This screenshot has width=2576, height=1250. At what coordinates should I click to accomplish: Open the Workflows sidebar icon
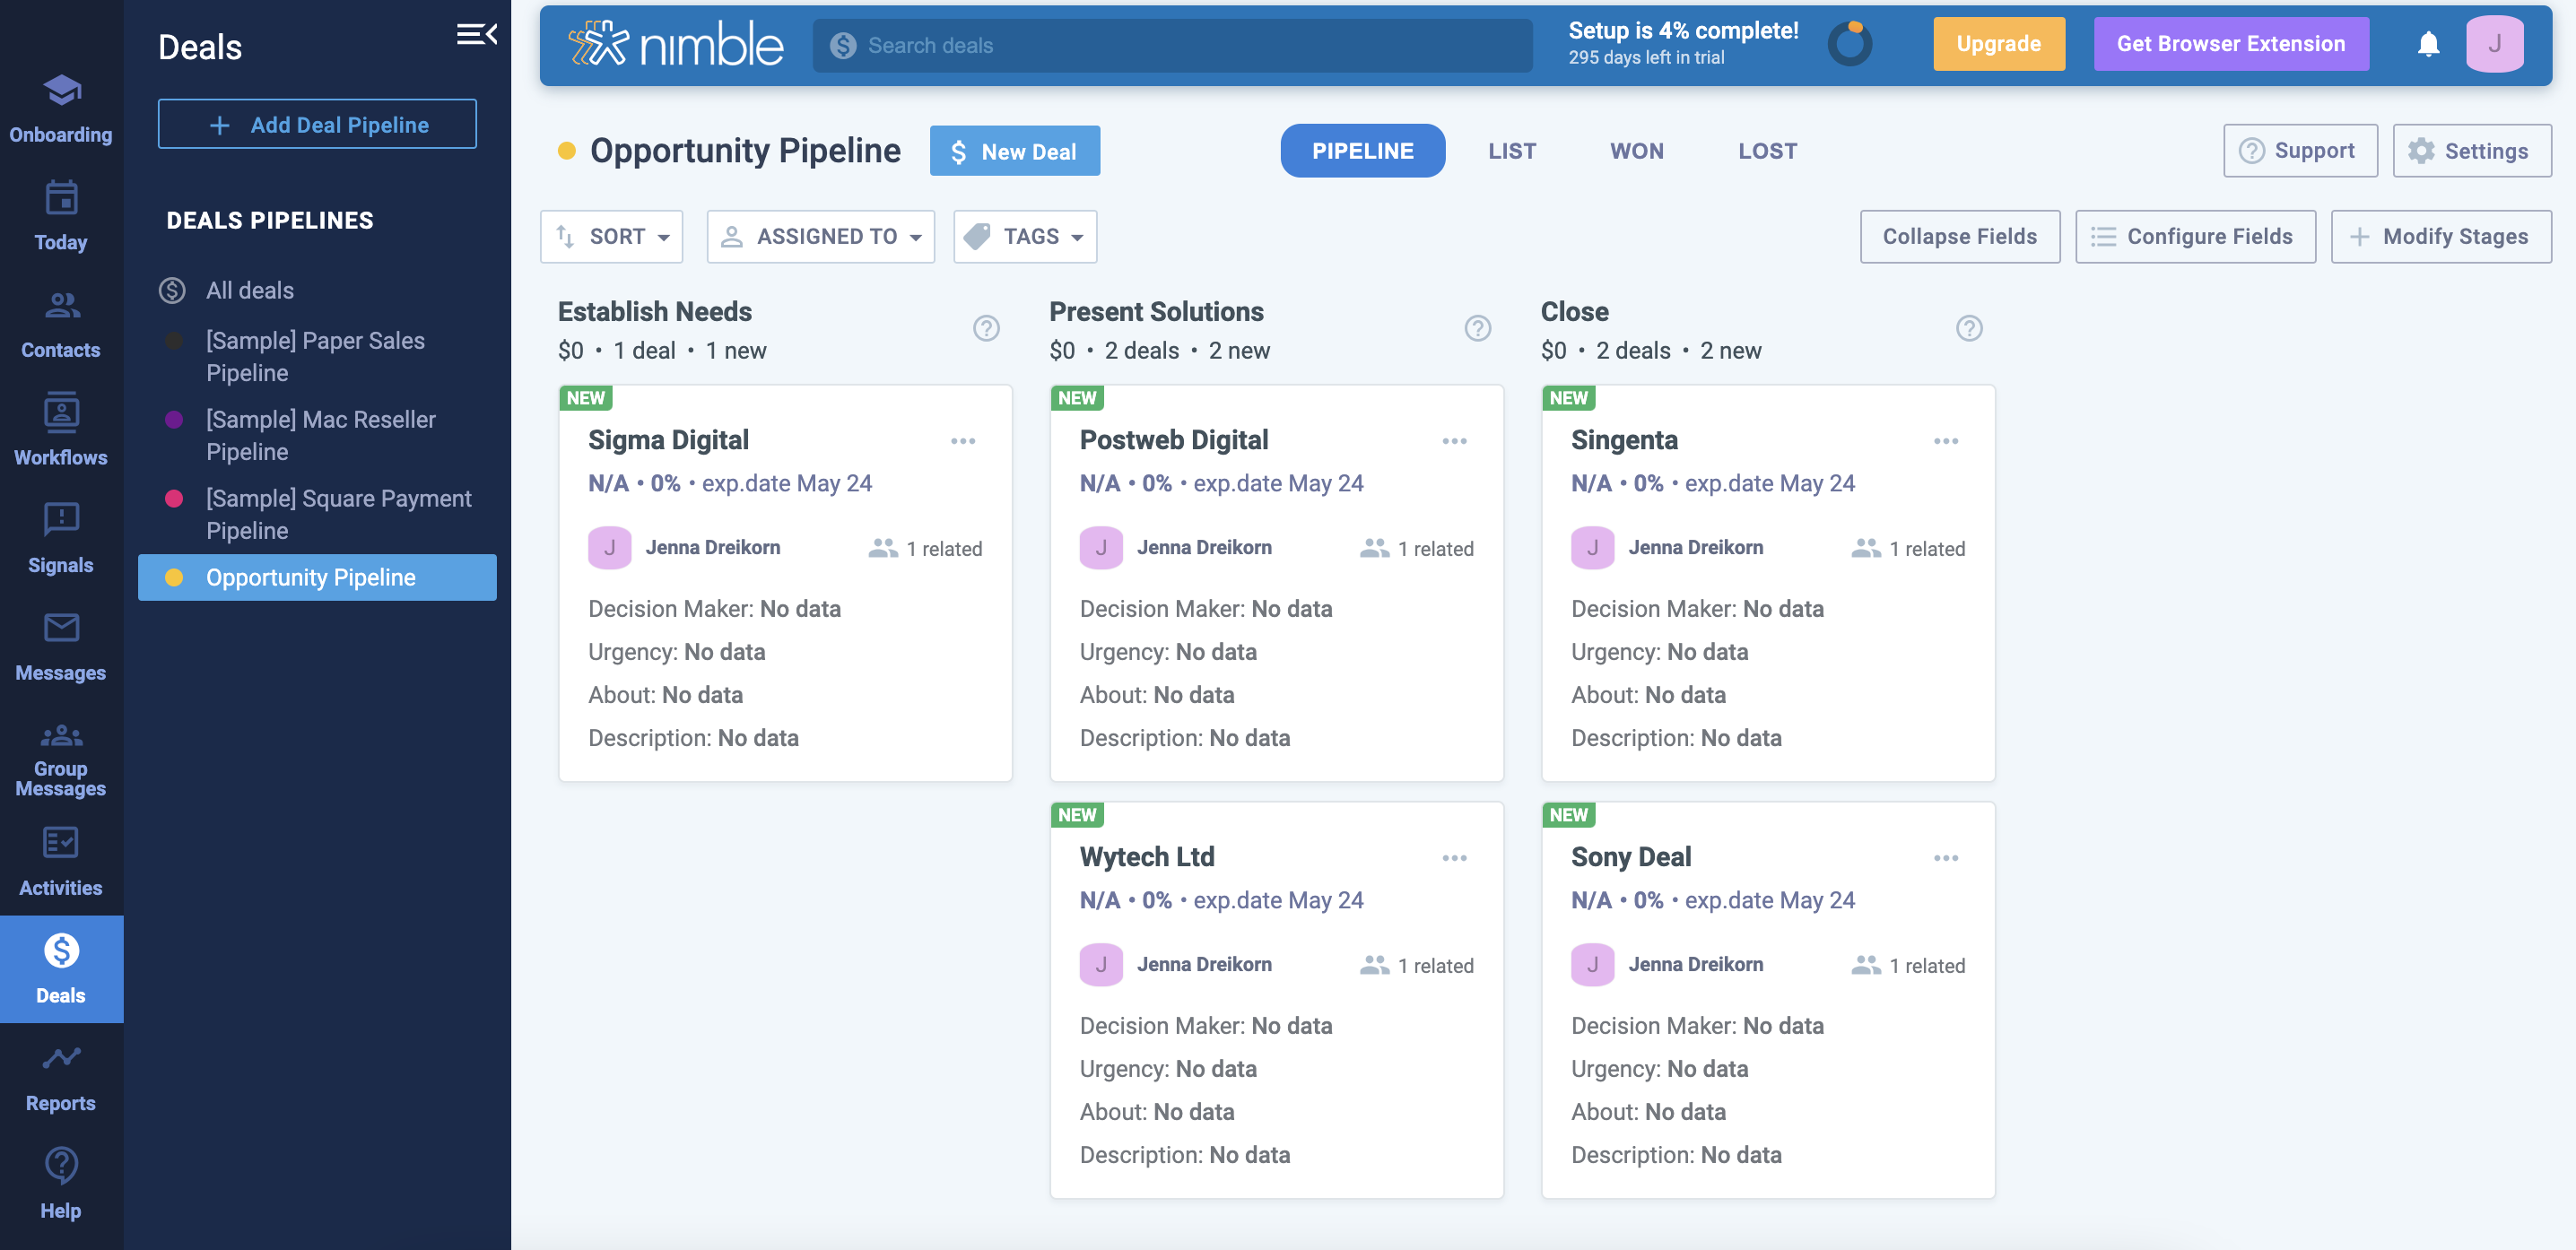click(x=61, y=430)
